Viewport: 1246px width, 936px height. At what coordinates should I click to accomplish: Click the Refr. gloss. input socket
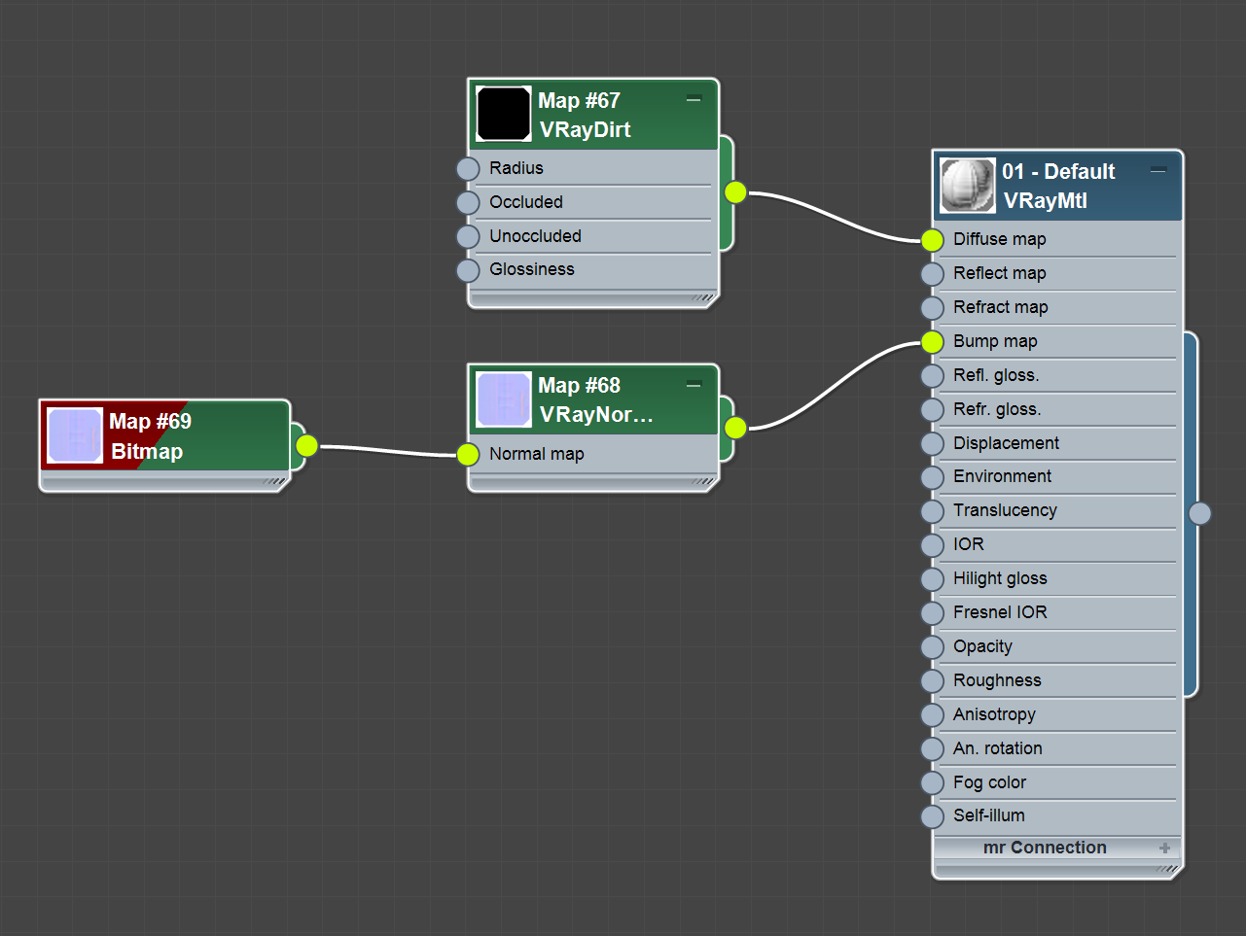(932, 409)
